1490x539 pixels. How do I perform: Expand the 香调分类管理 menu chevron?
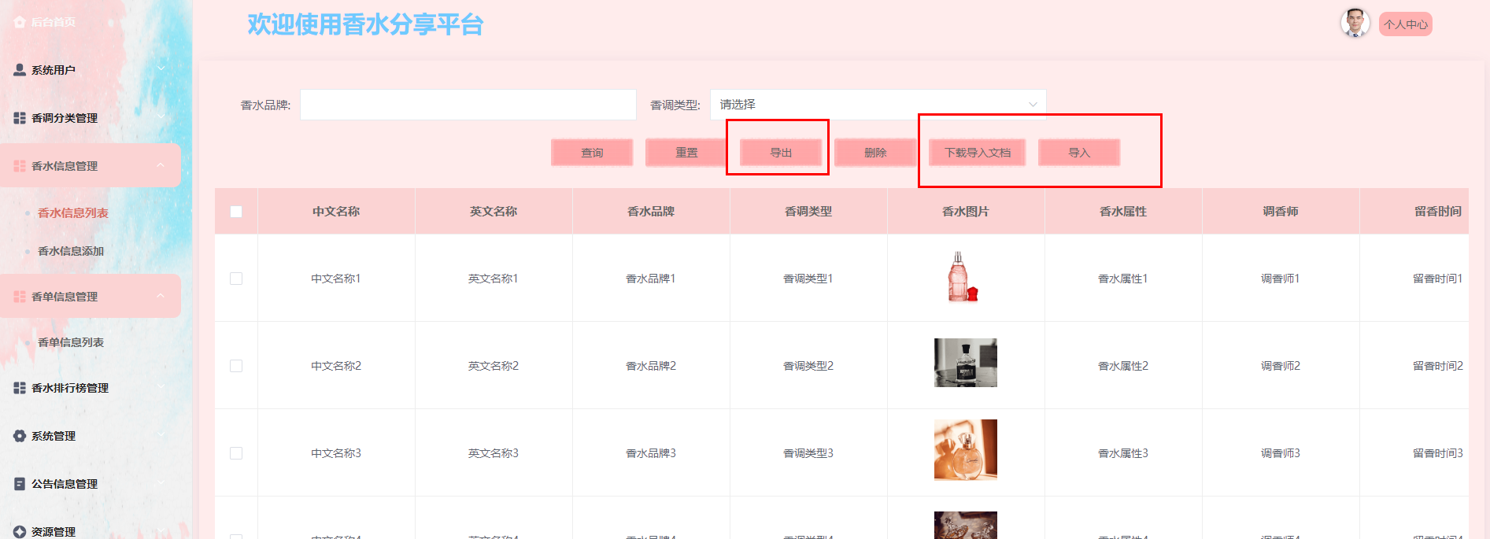(161, 117)
